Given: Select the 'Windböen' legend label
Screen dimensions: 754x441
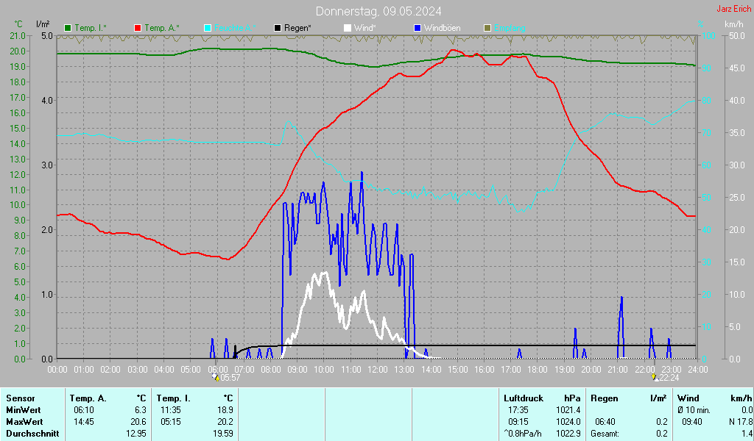Looking at the screenshot, I should (443, 29).
